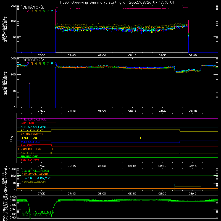Click the cyan REAR_DEC_CHAN step near 08:40

pos(188,184)
